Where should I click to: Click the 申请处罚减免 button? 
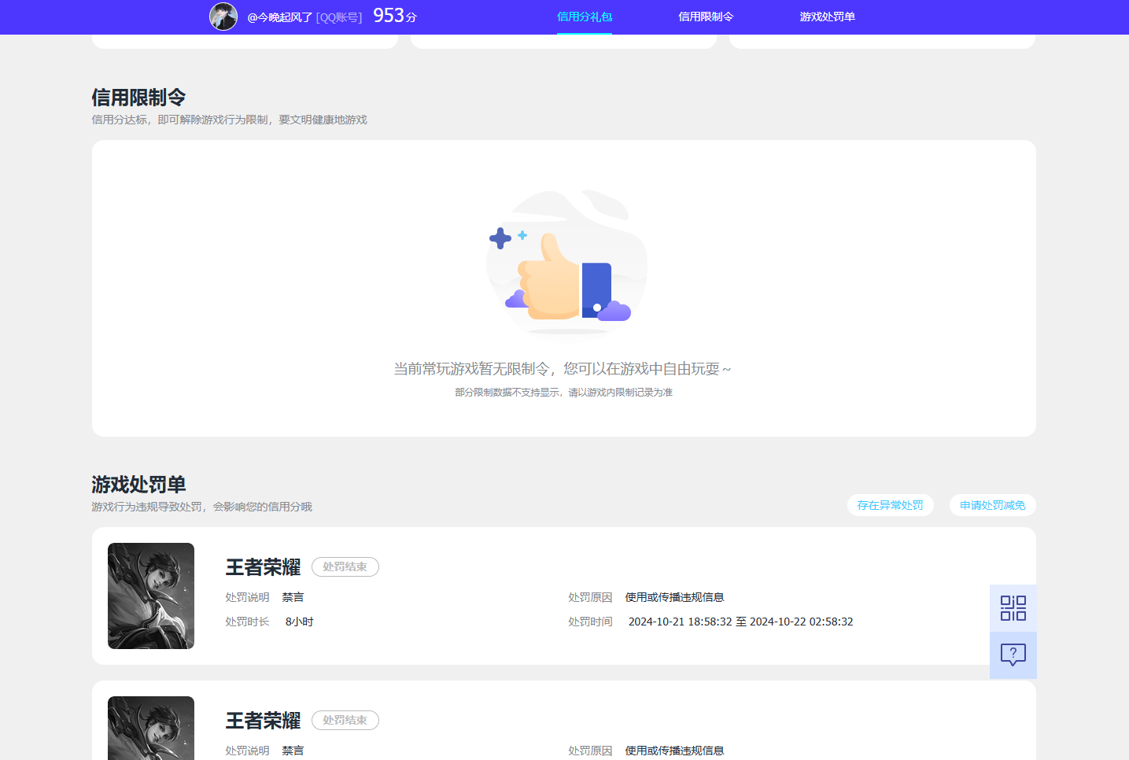(x=992, y=505)
